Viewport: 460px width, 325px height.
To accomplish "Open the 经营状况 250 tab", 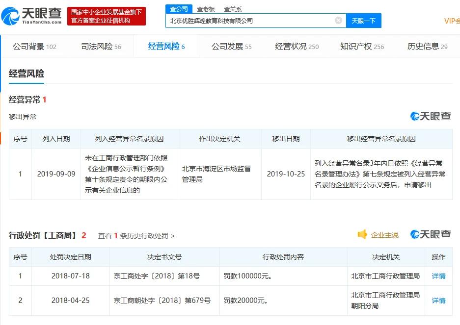I will (297, 46).
